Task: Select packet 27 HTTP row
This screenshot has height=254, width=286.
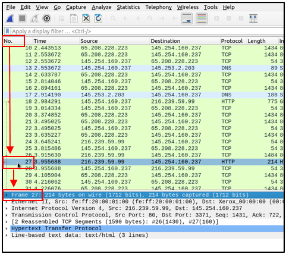Action: 143,162
